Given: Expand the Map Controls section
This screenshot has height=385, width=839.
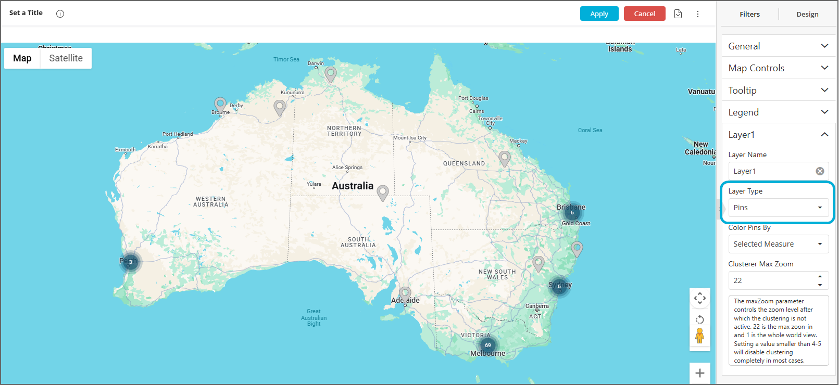Looking at the screenshot, I should 778,68.
